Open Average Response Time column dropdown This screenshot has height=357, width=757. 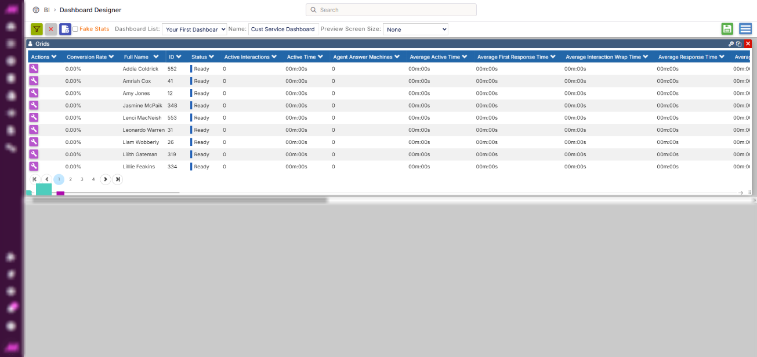point(722,57)
